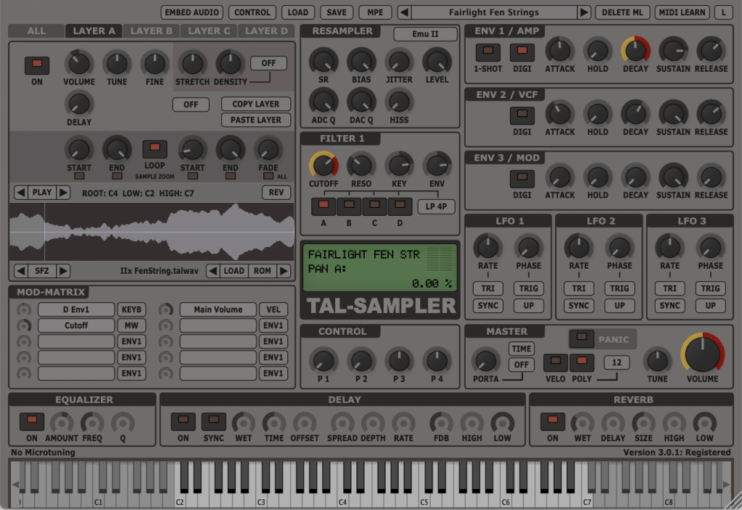The image size is (742, 510).
Task: Switch to the LAYER B tab
Action: point(152,30)
